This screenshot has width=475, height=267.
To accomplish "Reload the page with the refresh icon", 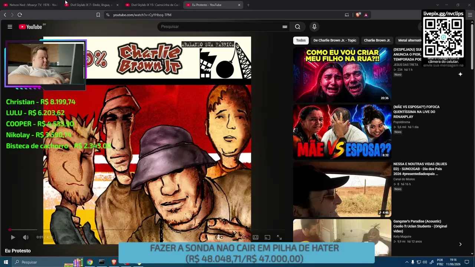I will tap(20, 15).
